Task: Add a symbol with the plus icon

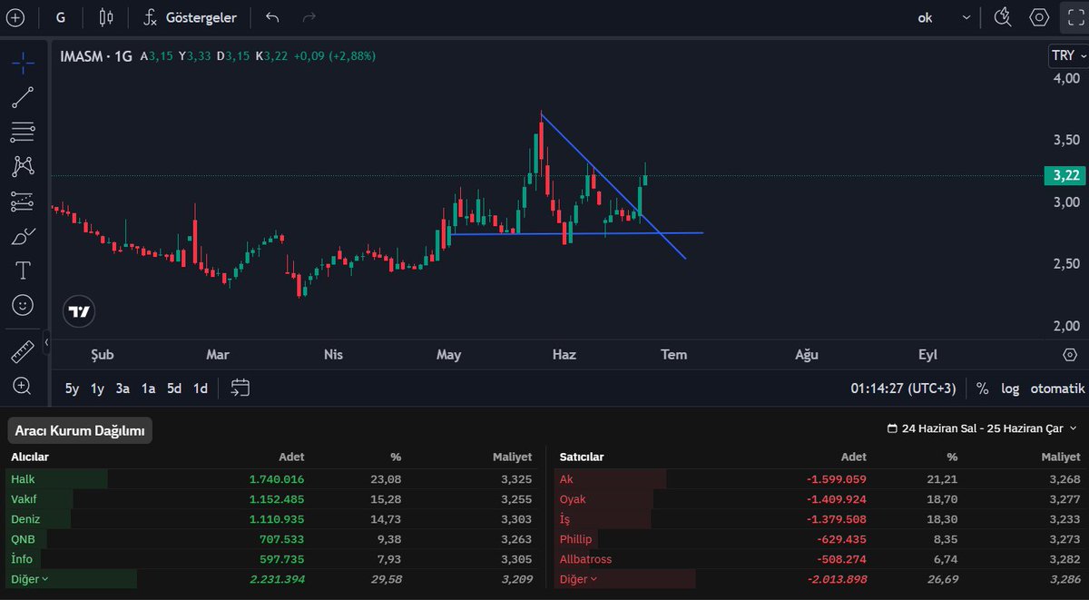Action: coord(15,17)
